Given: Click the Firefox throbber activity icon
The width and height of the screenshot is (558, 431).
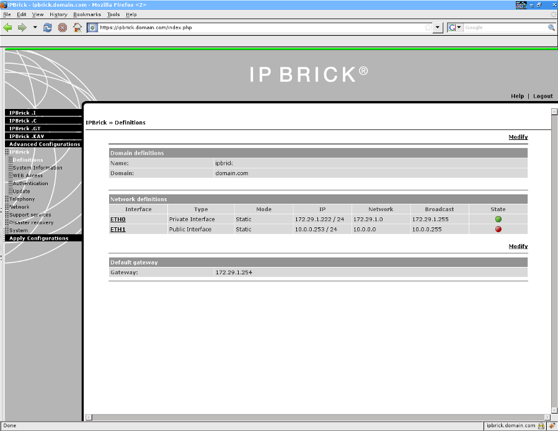Looking at the screenshot, I should [554, 15].
